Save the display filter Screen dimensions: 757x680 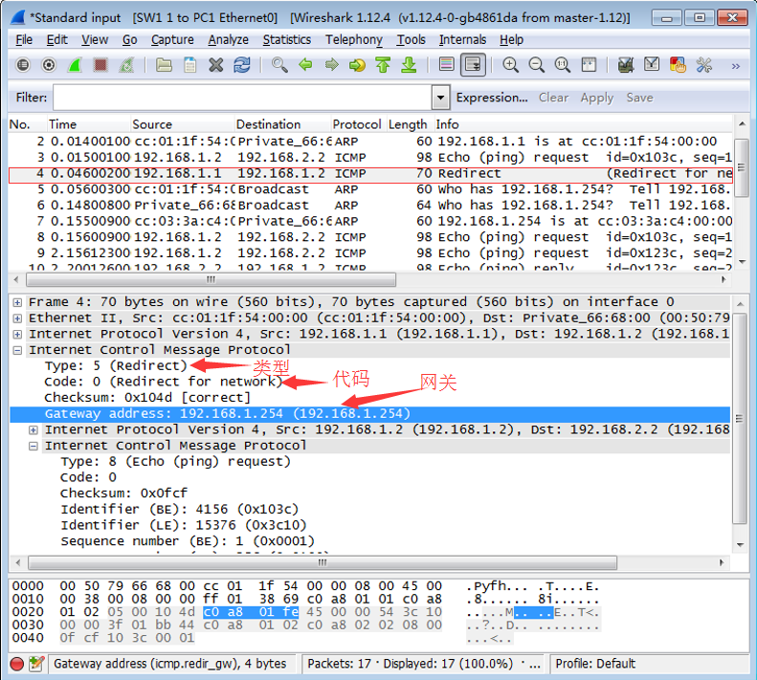pyautogui.click(x=639, y=98)
